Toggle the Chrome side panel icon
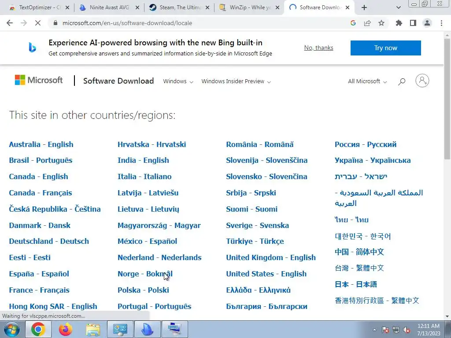 413,23
